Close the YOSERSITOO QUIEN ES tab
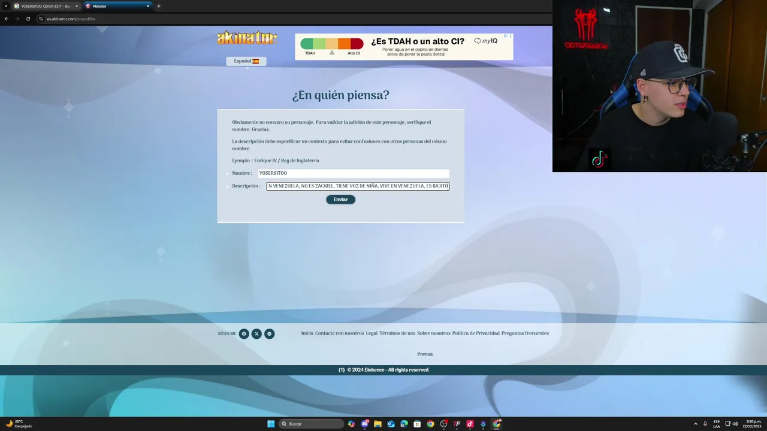 (76, 6)
